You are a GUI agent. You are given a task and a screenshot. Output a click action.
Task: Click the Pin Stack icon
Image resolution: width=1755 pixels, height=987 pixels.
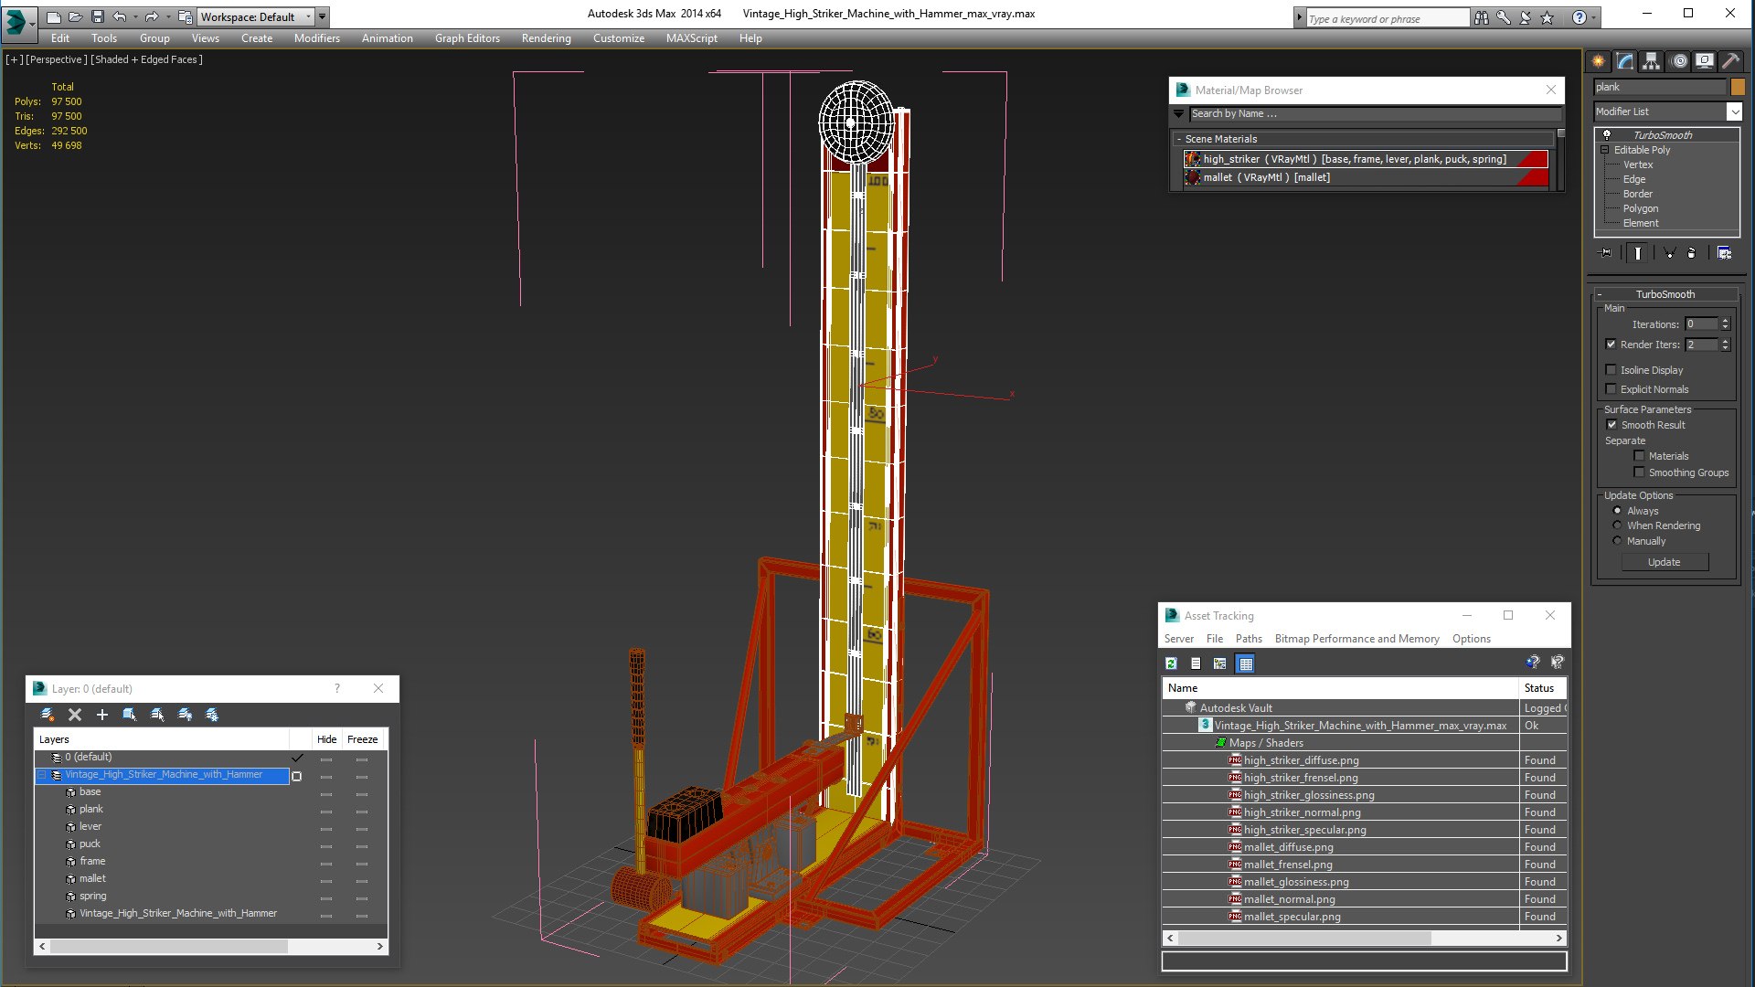click(1606, 253)
